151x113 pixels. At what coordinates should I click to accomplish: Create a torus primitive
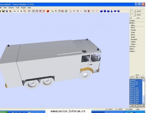click(115, 11)
